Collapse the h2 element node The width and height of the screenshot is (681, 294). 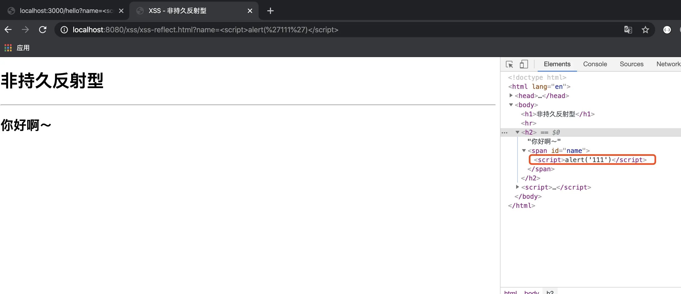click(517, 132)
